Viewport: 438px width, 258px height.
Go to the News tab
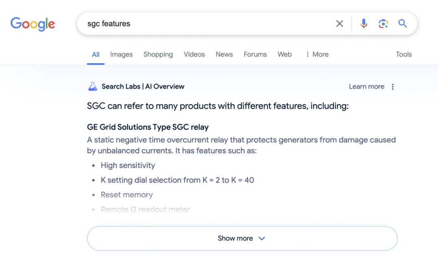coord(224,54)
